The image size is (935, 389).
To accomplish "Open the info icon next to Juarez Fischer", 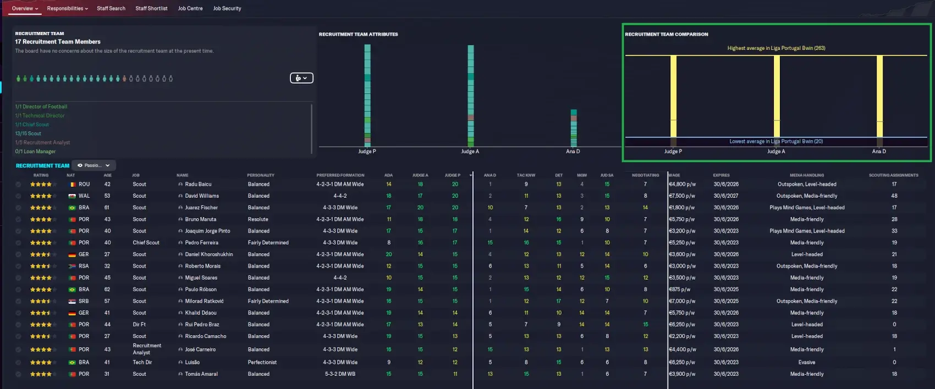I will [x=180, y=208].
